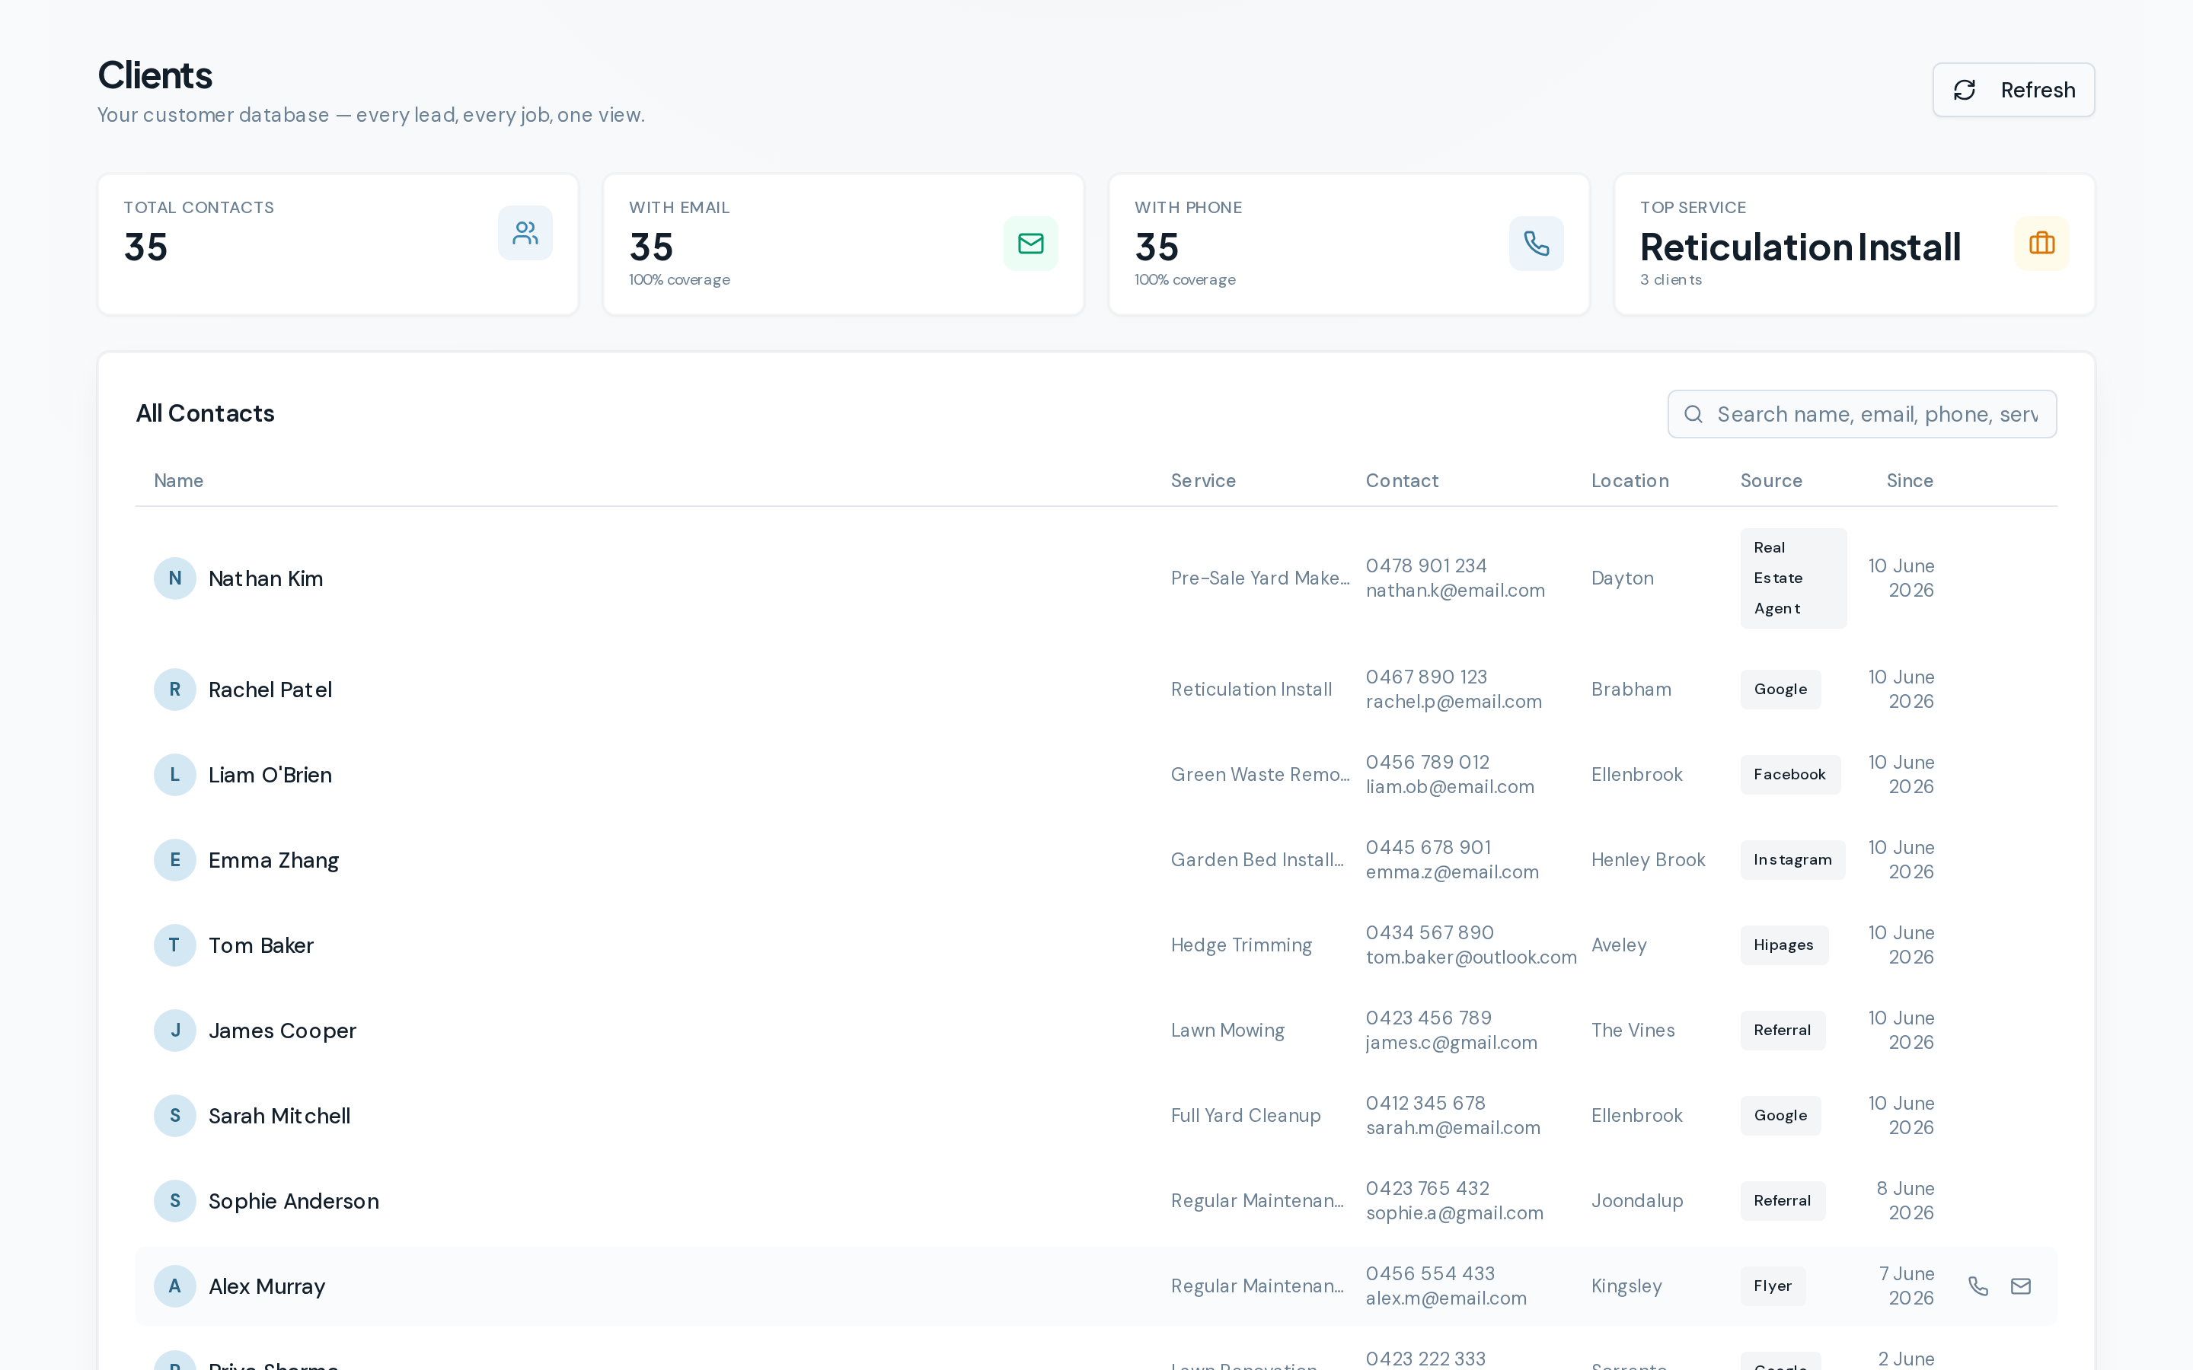Click the Kingsley location cell
2193x1370 pixels.
1626,1286
